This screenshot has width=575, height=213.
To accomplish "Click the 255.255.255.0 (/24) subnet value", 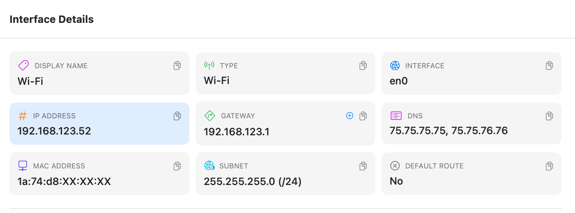I will coord(252,181).
